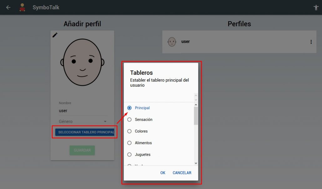This screenshot has width=322, height=189.
Task: Confirm board selection with OK
Action: point(163,172)
